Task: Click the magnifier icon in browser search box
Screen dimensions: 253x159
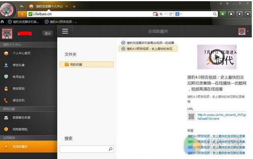Action: tap(215, 14)
